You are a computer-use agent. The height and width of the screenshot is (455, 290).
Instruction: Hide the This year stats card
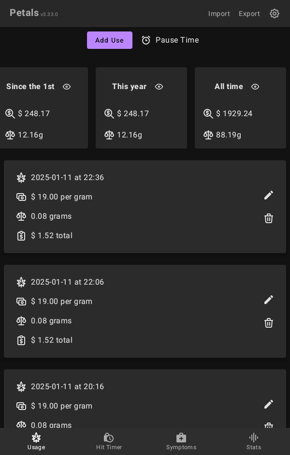point(159,87)
